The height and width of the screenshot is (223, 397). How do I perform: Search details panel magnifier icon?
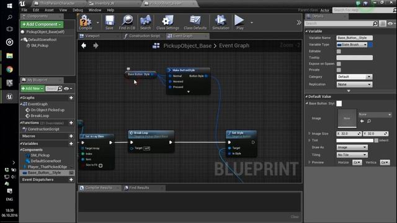375,24
